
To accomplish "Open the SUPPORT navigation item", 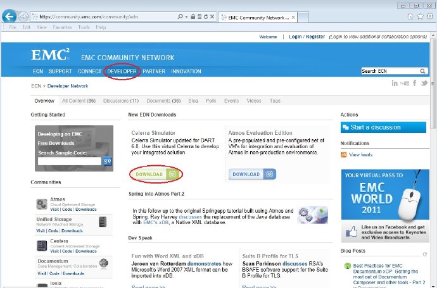I will [x=60, y=72].
